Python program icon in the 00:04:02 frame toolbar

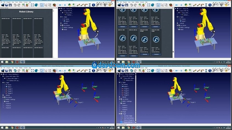tap(69, 71)
